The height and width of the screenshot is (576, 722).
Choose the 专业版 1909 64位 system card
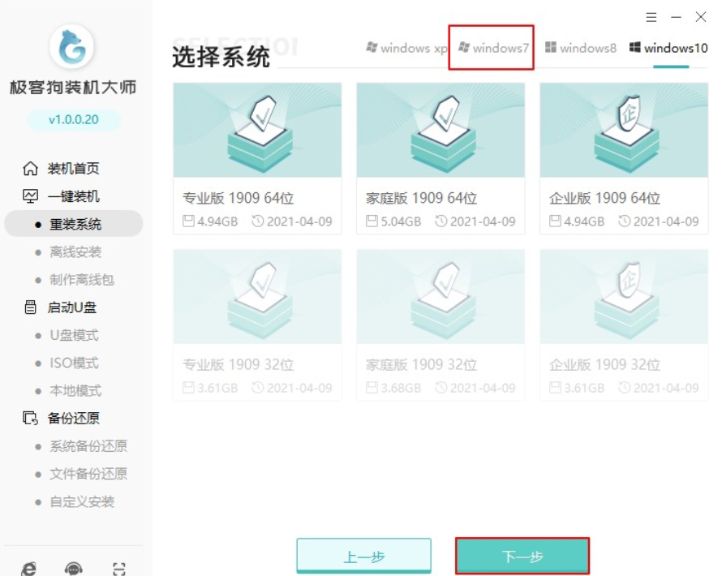257,158
